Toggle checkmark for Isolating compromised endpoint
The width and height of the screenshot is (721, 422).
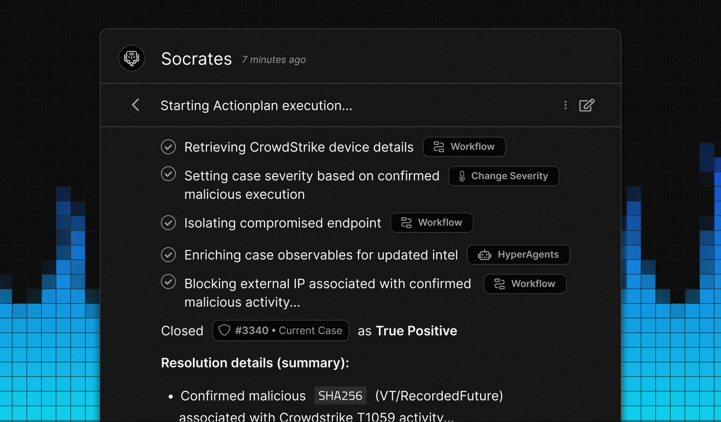(168, 223)
